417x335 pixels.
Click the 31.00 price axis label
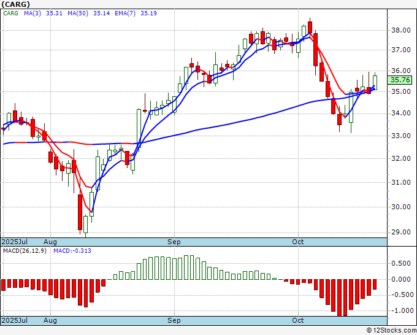coord(401,183)
